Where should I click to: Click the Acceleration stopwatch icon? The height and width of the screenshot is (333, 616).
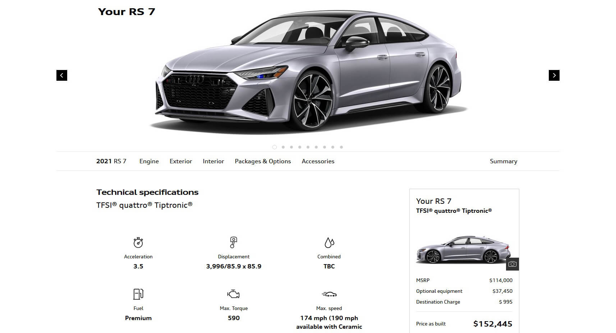(138, 243)
